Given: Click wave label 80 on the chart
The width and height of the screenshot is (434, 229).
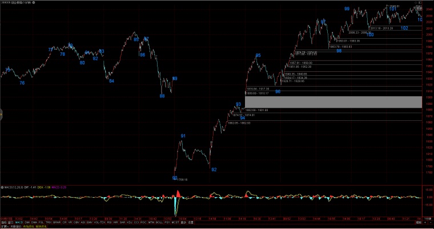Looking at the screenshot, I should (82, 63).
